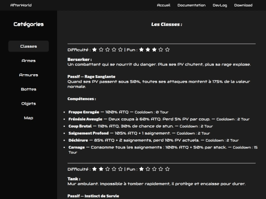Click Berserker's third Fun star
The width and height of the screenshot is (266, 199).
tap(154, 50)
